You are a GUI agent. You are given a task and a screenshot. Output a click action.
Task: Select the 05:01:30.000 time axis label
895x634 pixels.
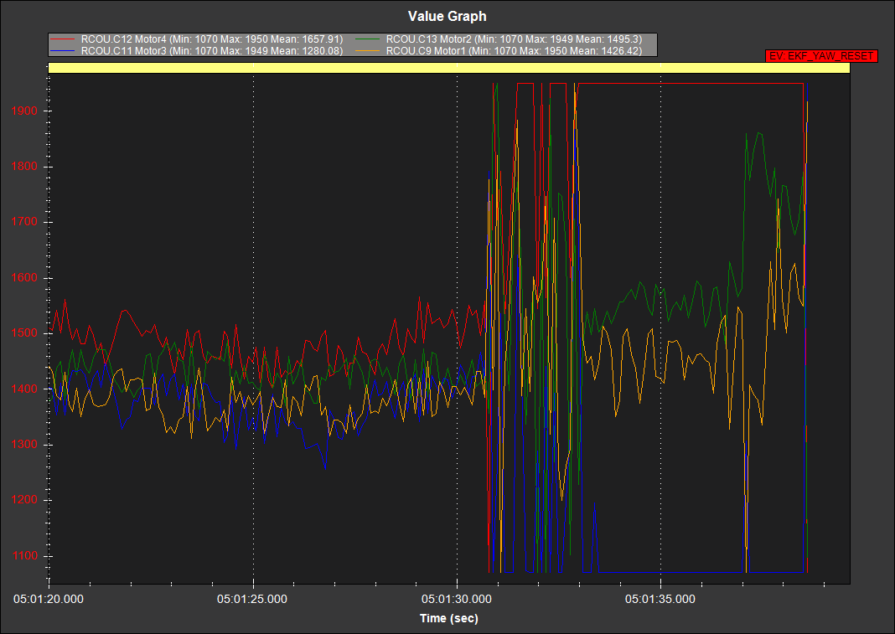(456, 599)
